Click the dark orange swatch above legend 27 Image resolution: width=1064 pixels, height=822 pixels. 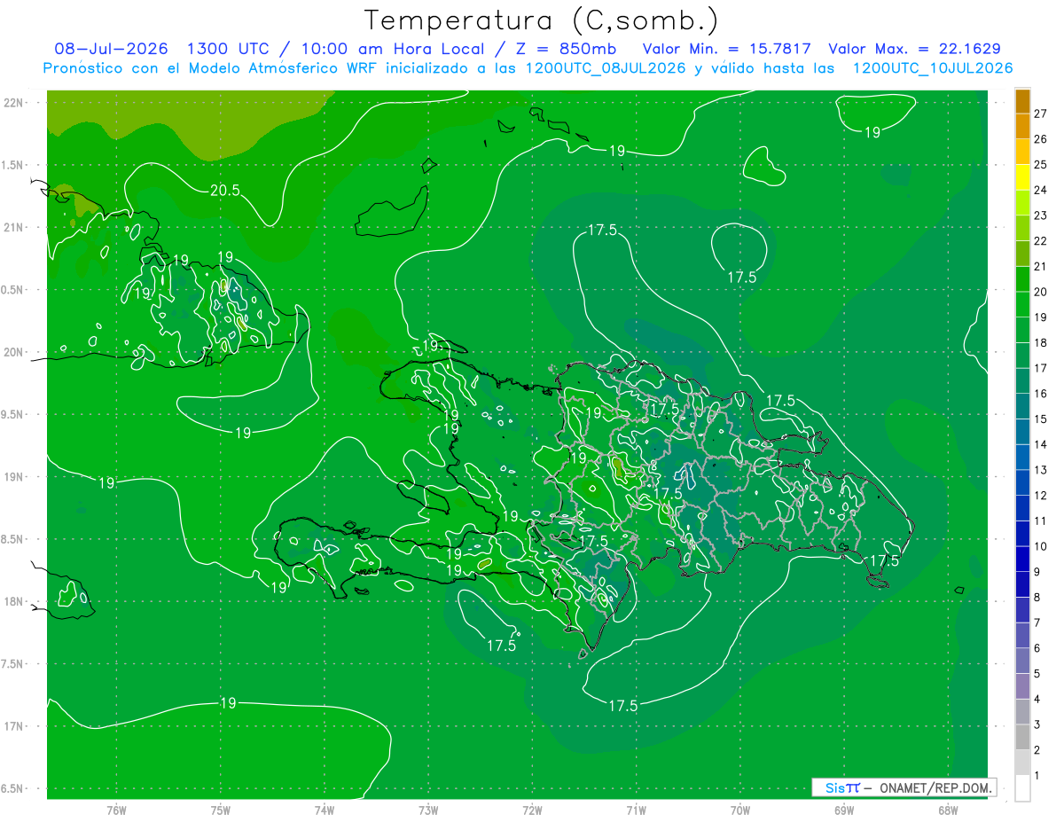1022,101
